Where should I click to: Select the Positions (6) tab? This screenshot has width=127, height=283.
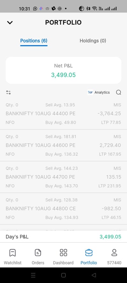(34, 41)
